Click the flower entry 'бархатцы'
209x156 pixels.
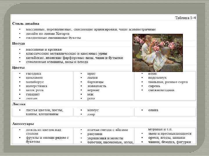[95, 82]
